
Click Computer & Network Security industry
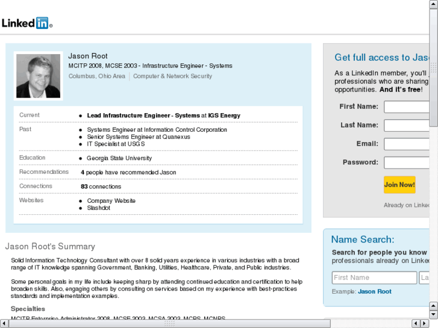click(x=173, y=76)
